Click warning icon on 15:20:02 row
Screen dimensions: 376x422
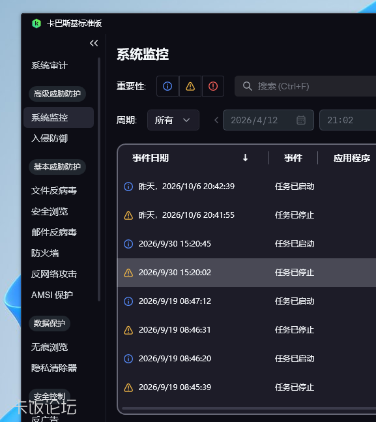tap(128, 273)
